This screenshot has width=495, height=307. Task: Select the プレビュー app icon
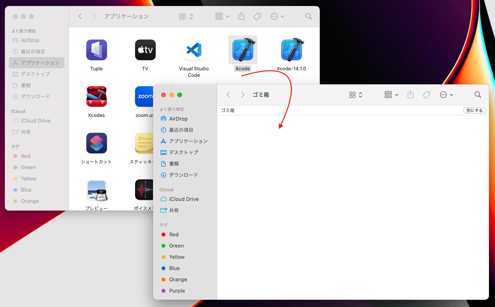[x=96, y=190]
